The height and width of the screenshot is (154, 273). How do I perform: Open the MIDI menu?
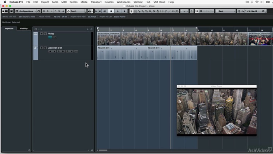tap(64, 2)
